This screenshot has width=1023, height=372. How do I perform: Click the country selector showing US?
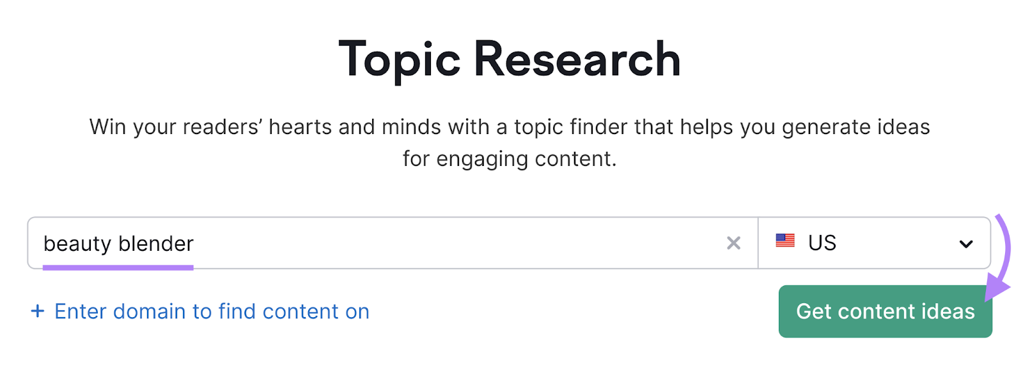(873, 242)
